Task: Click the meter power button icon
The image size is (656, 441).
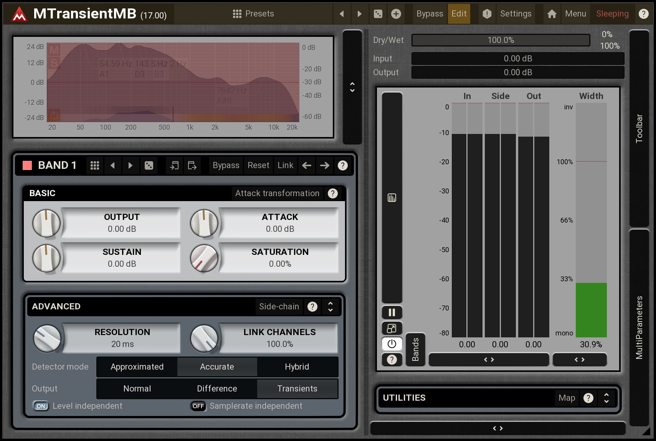Action: (x=392, y=344)
